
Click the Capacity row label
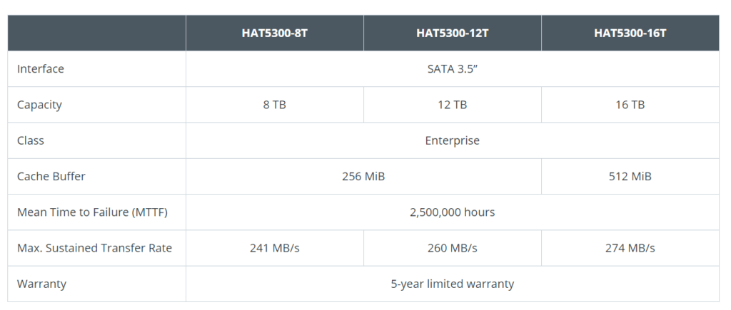[40, 105]
